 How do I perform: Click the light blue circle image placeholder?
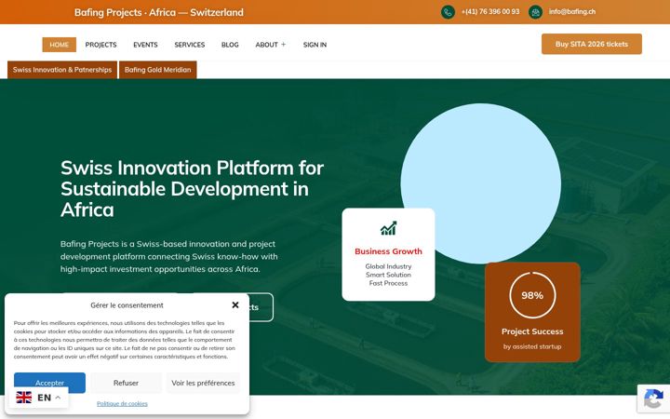[480, 183]
